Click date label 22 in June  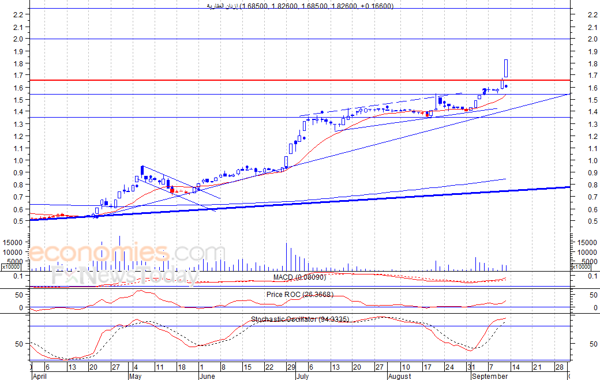coord(269,367)
